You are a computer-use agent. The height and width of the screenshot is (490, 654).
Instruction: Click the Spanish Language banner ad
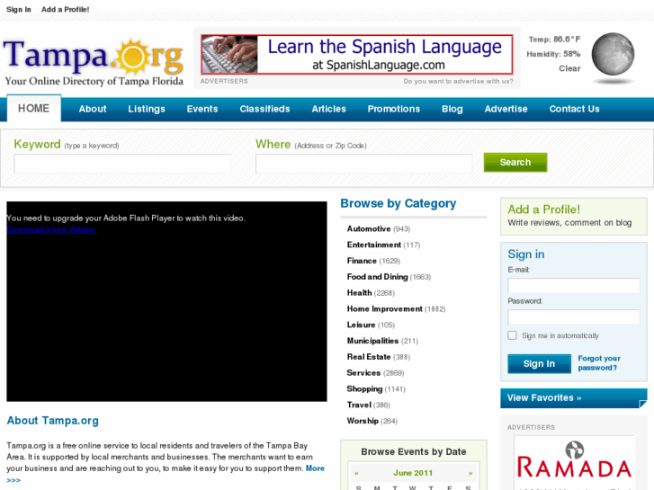(356, 54)
